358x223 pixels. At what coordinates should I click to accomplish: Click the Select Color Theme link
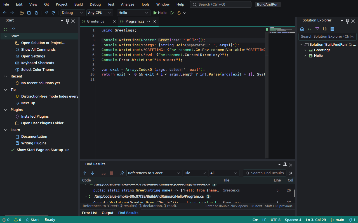pyautogui.click(x=38, y=70)
